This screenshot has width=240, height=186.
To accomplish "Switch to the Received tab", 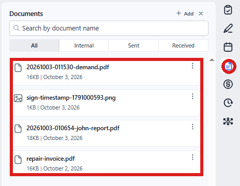I will click(x=183, y=45).
